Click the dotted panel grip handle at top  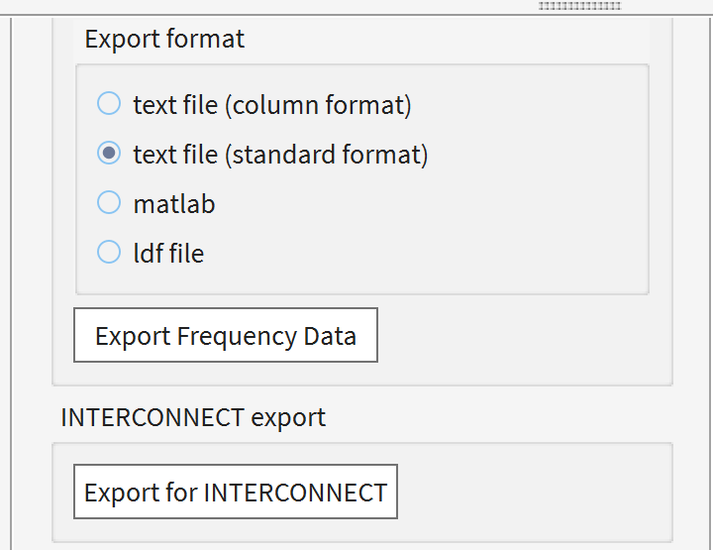(x=579, y=6)
